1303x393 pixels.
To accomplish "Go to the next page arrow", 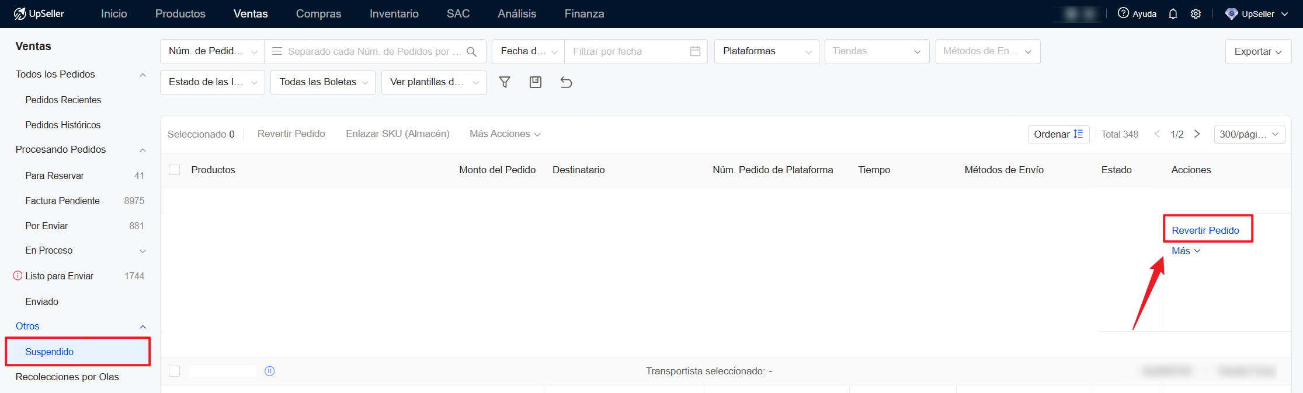I will point(1197,134).
